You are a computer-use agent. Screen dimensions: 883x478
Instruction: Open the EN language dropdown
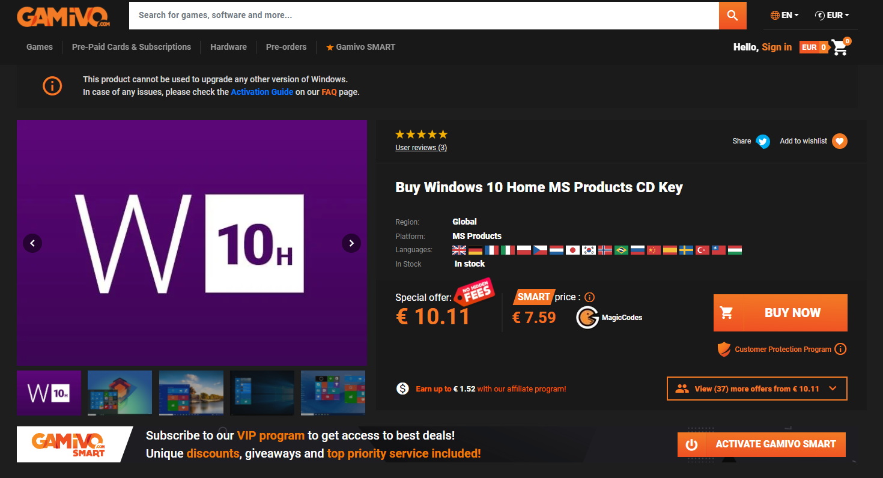click(784, 16)
